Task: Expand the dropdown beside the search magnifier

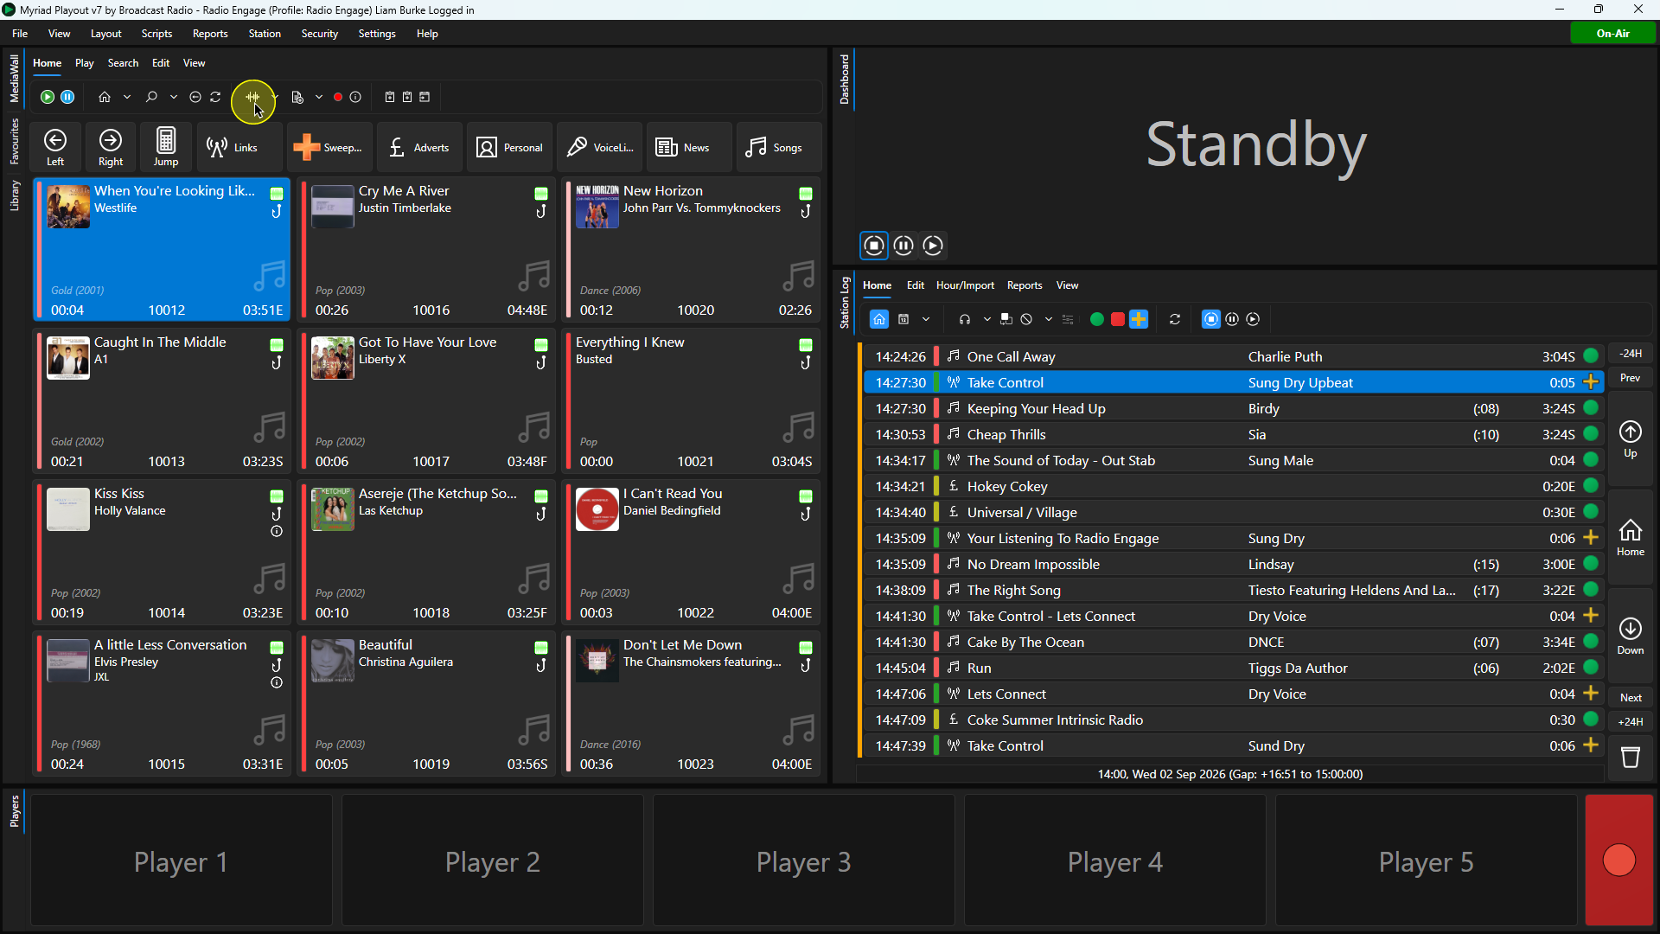Action: (x=174, y=97)
